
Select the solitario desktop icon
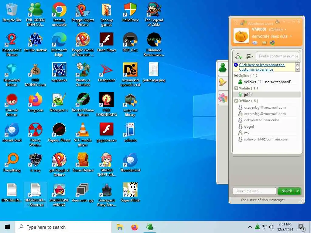130,133
